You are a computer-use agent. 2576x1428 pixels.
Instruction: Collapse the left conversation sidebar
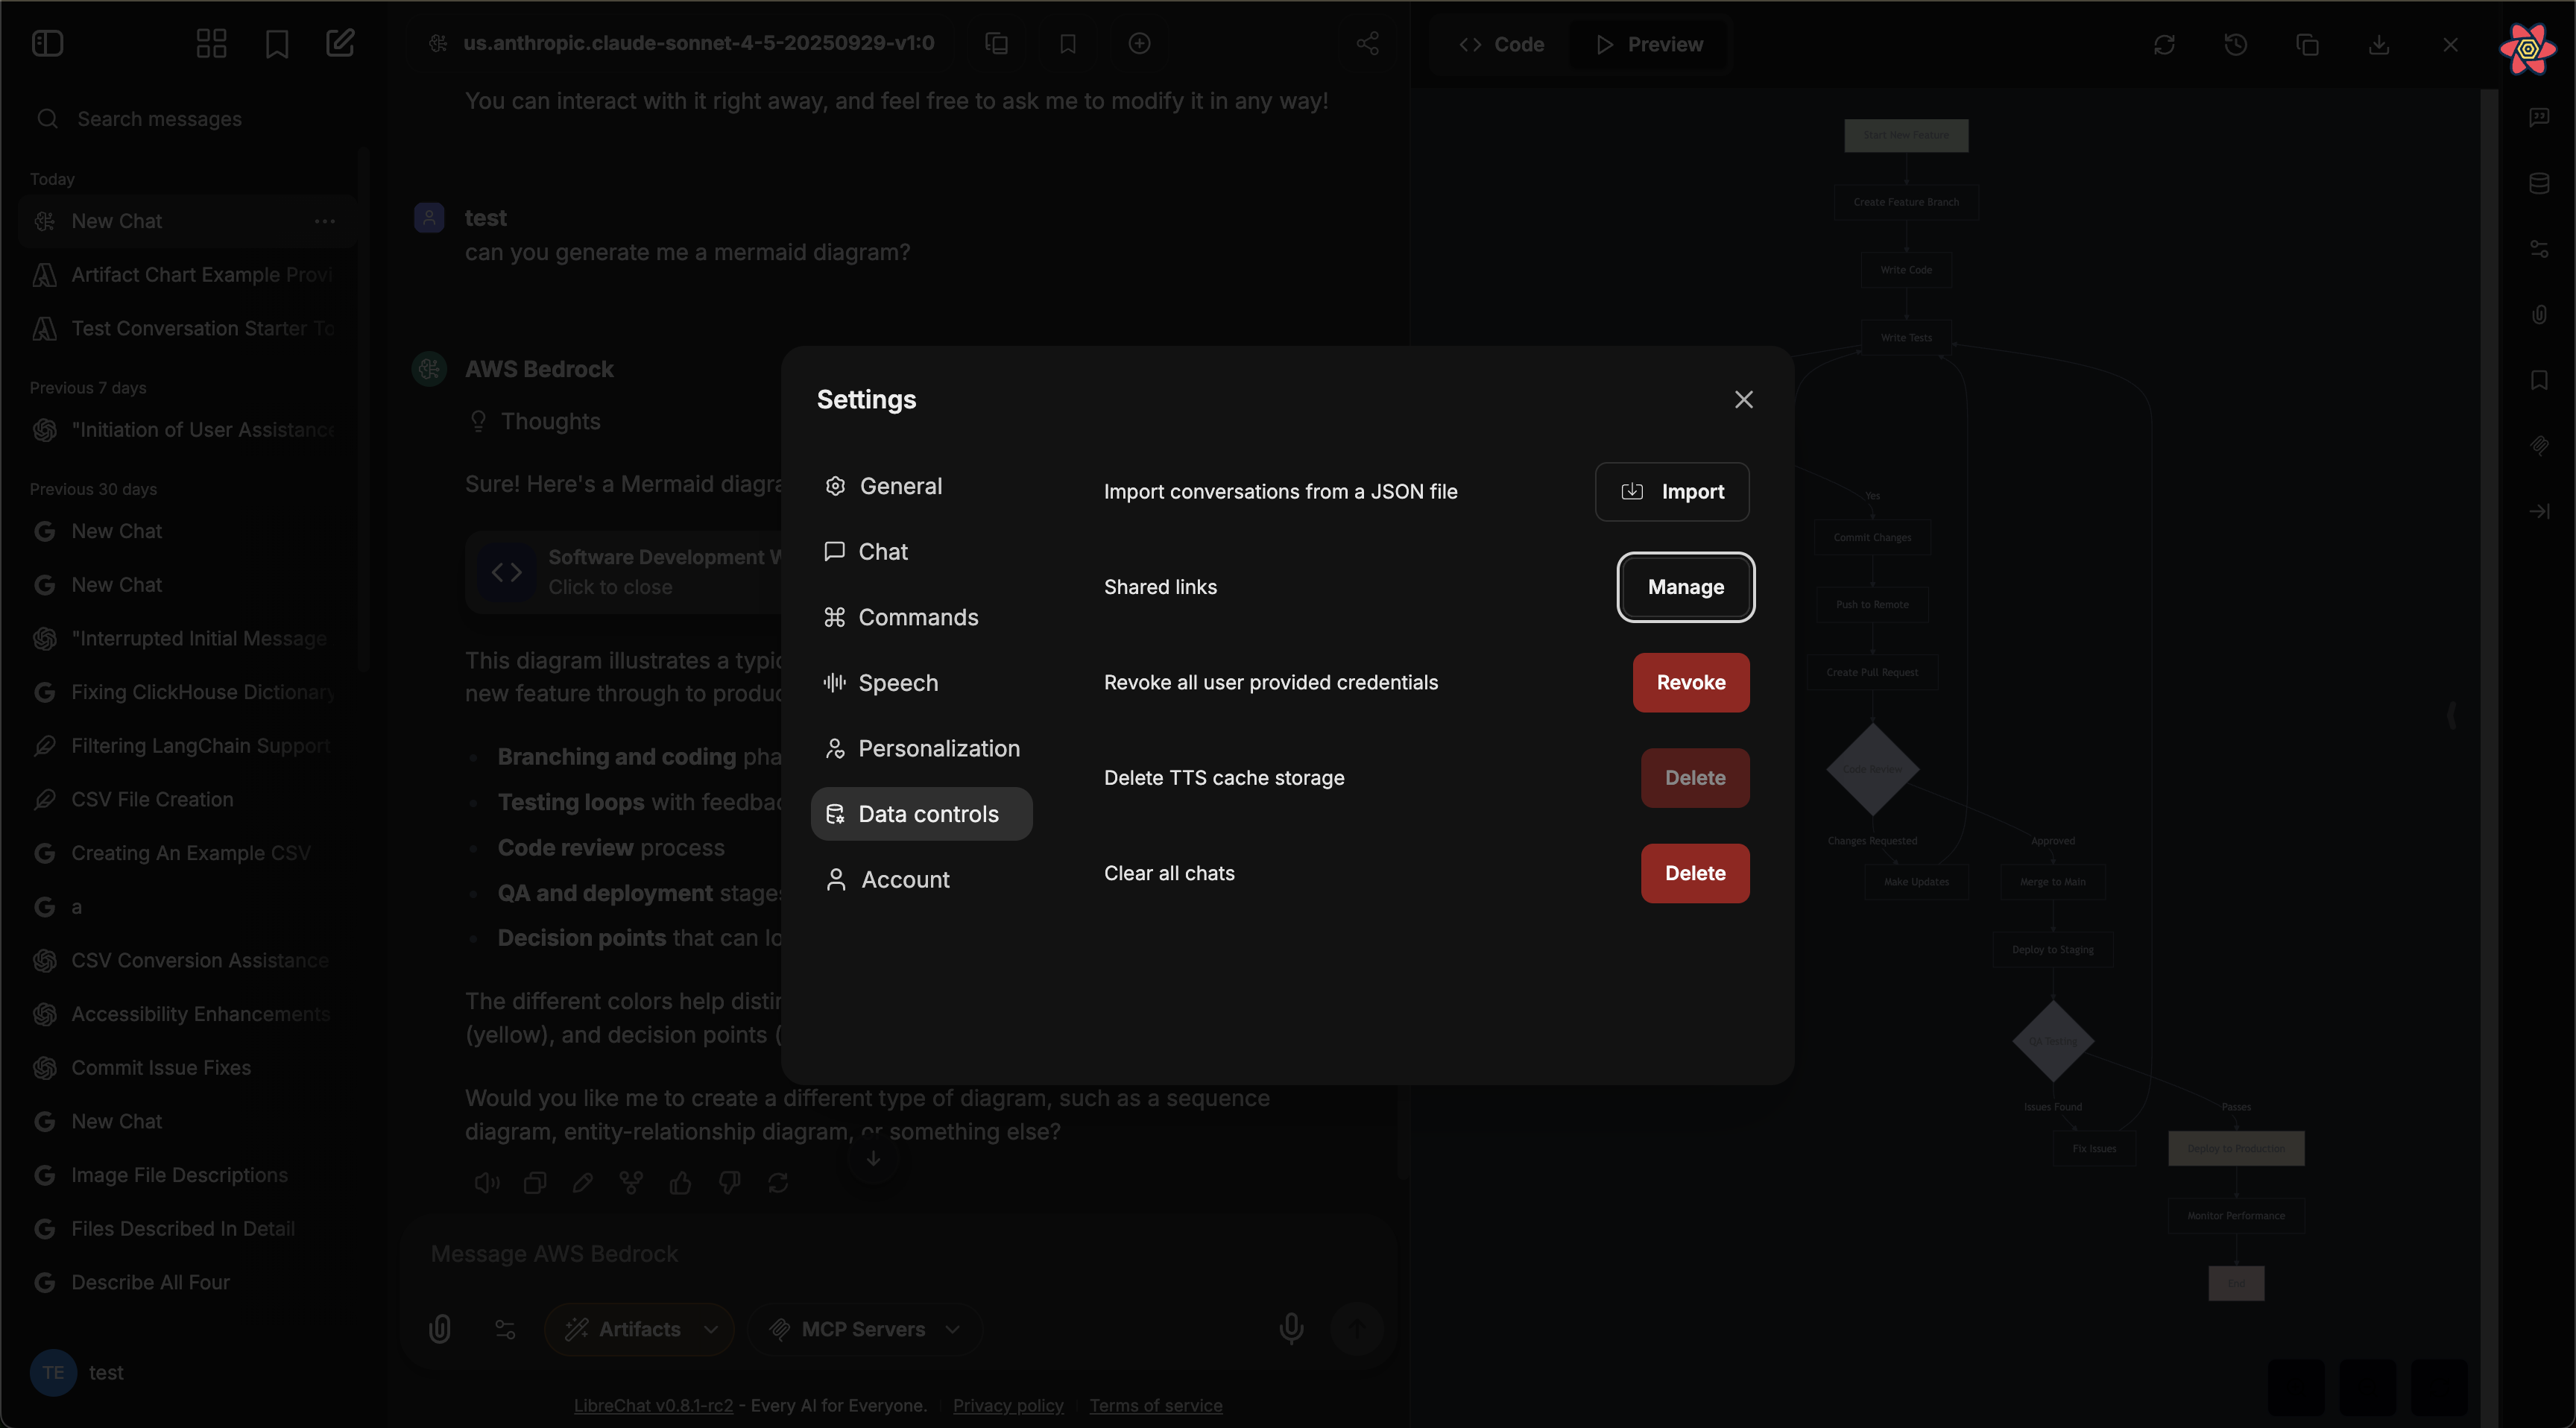[47, 43]
